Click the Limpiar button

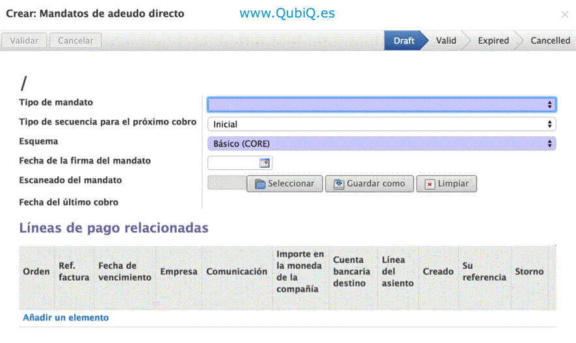point(447,183)
